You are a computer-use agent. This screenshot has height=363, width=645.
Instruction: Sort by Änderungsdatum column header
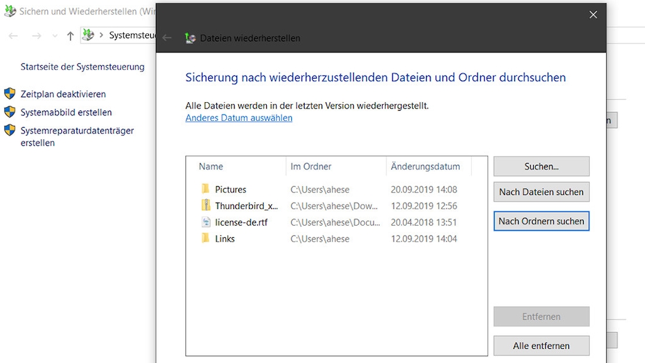pyautogui.click(x=425, y=166)
